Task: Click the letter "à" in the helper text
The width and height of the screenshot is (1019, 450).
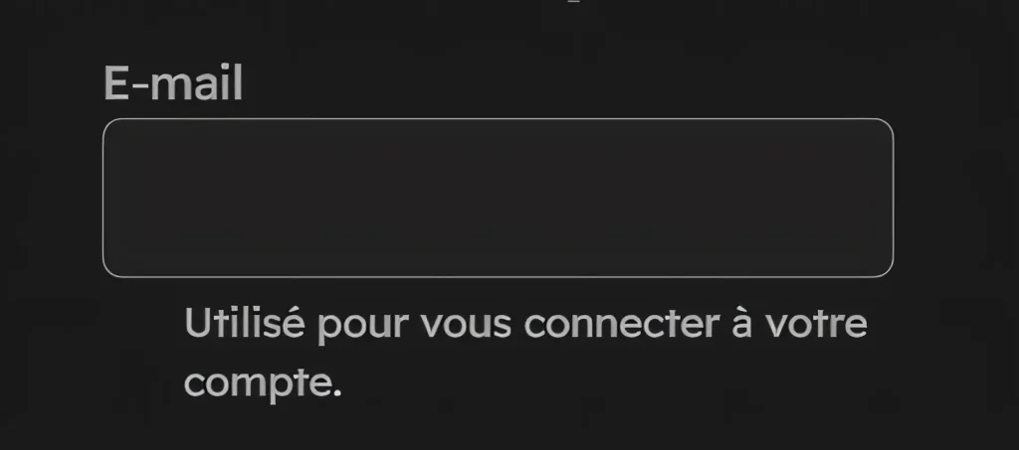Action: click(740, 322)
